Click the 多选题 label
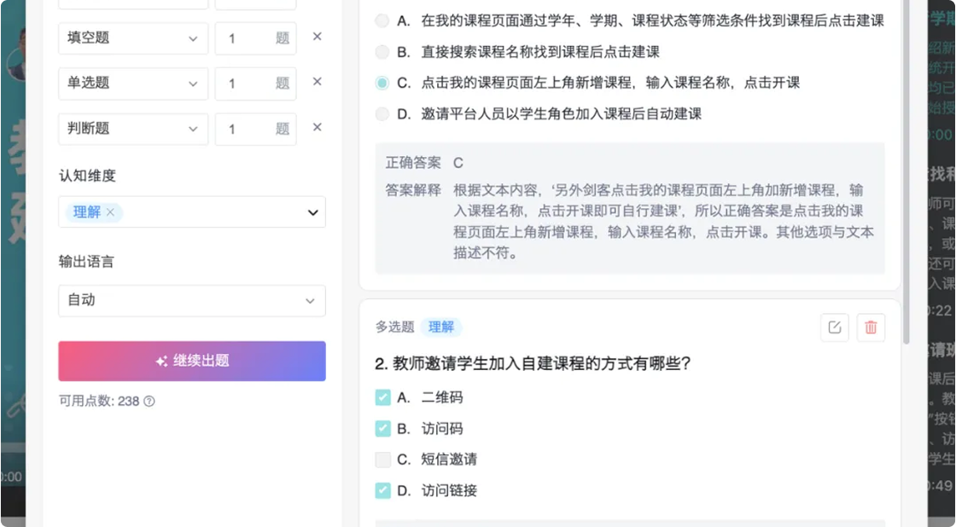956x527 pixels. pos(395,327)
